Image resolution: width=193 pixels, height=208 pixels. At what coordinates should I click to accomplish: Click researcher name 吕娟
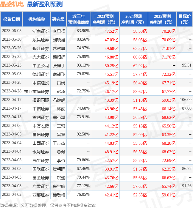click(x=61, y=83)
